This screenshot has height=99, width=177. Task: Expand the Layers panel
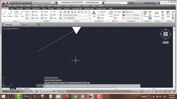coord(77,21)
